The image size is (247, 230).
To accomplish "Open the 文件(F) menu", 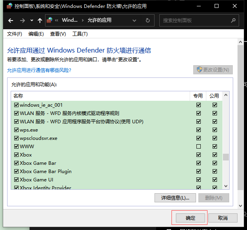I will coord(14,34).
